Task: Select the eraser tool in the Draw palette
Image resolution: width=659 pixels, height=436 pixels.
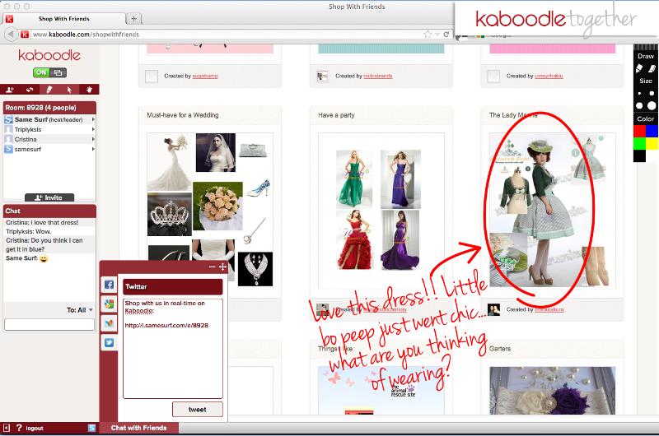Action: pos(652,68)
